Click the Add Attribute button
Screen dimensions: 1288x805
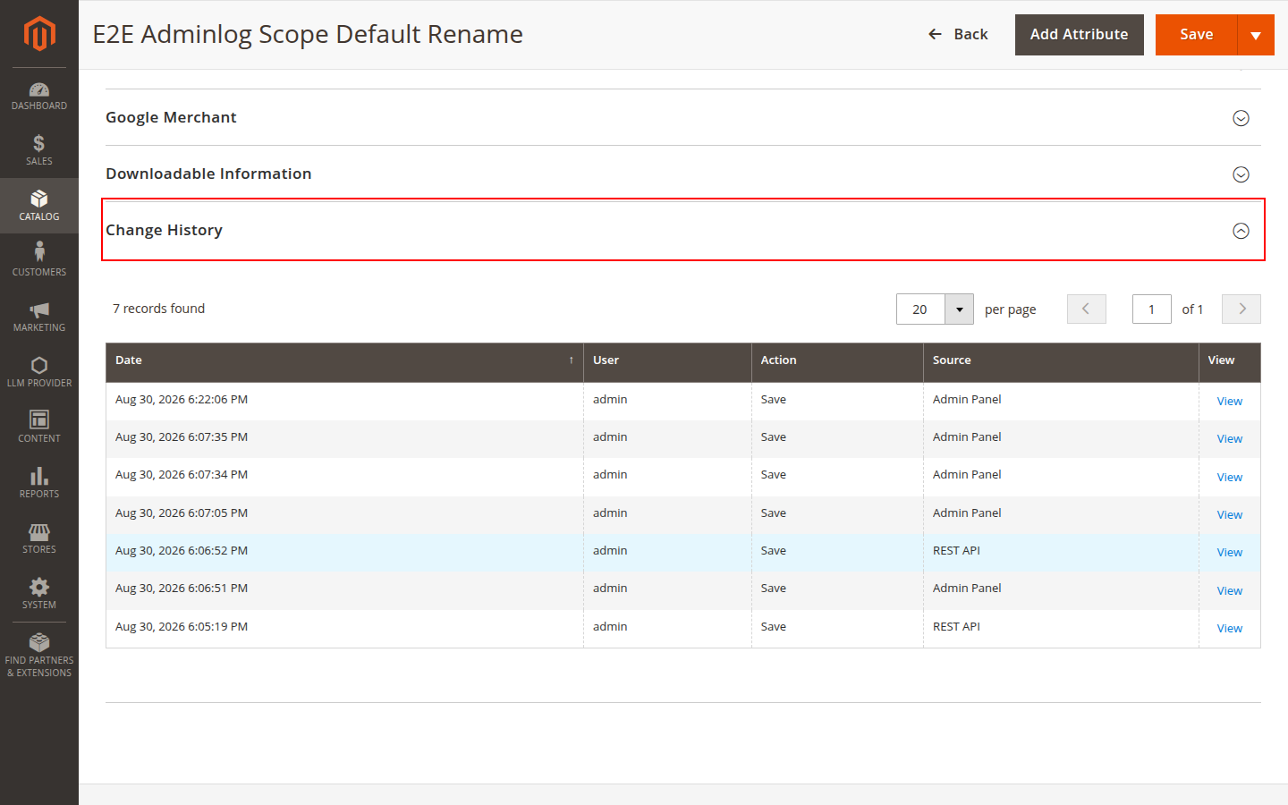pos(1079,34)
